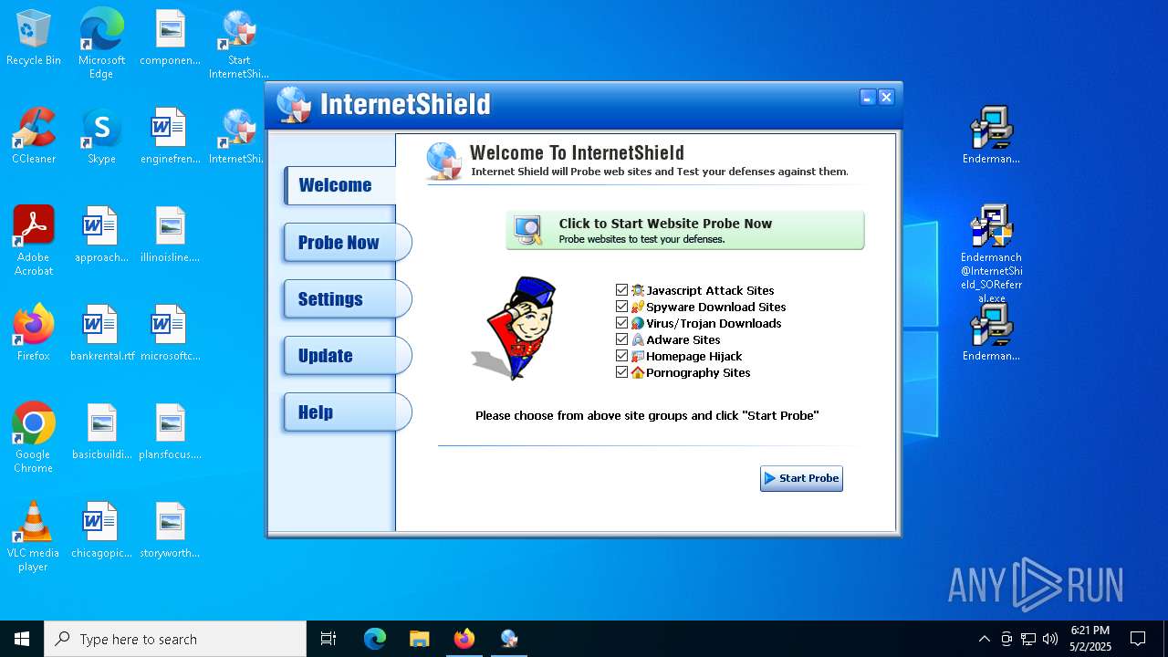This screenshot has width=1168, height=657.
Task: Select the storyworth image file icon
Action: (x=170, y=530)
